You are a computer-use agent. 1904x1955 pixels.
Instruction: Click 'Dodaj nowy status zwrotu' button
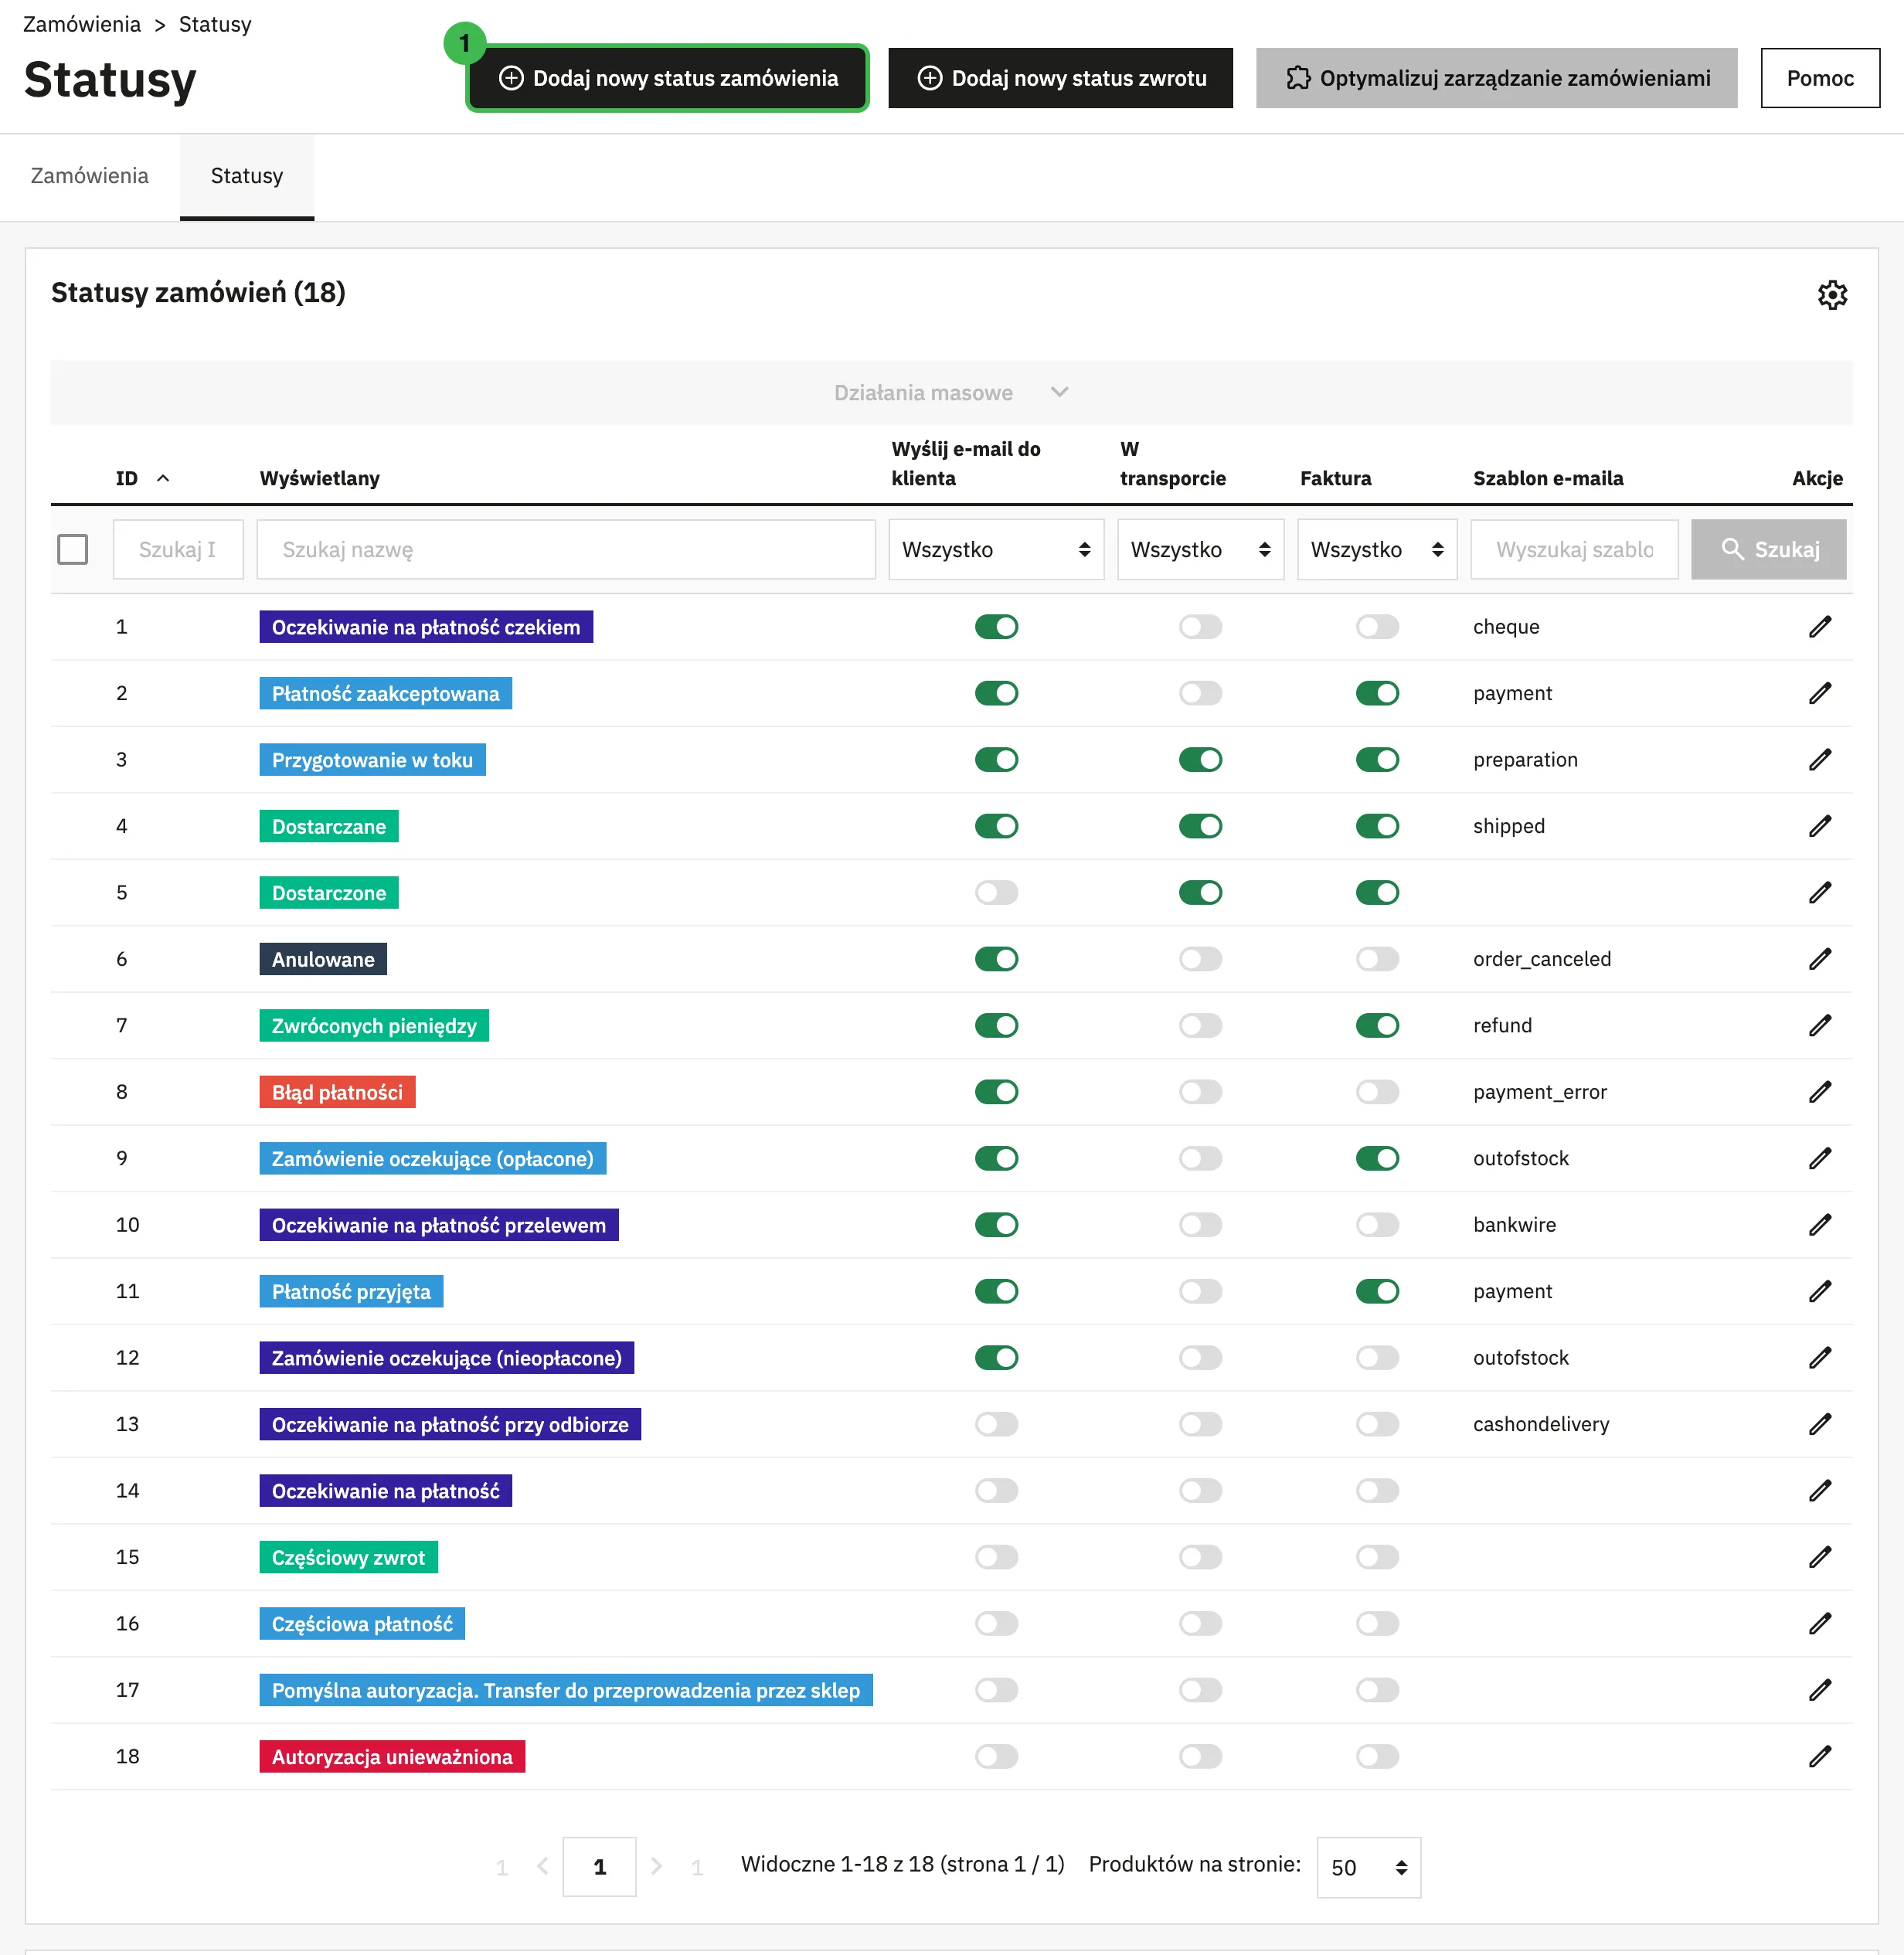[x=1060, y=78]
